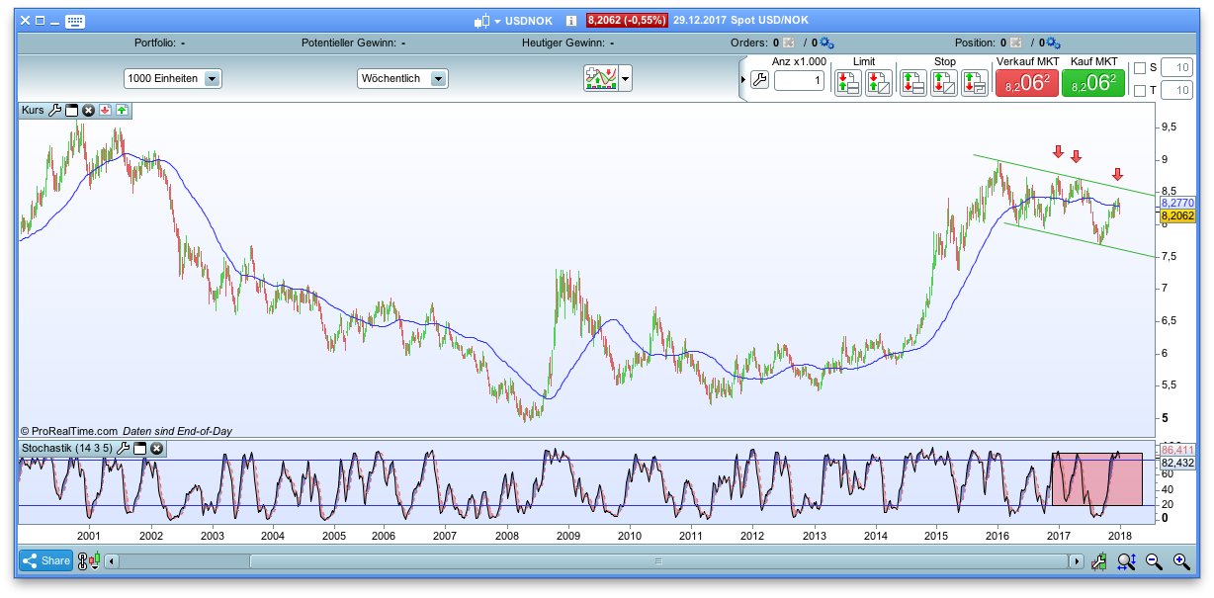Open the Stochastik indicator settings wrench

(124, 448)
